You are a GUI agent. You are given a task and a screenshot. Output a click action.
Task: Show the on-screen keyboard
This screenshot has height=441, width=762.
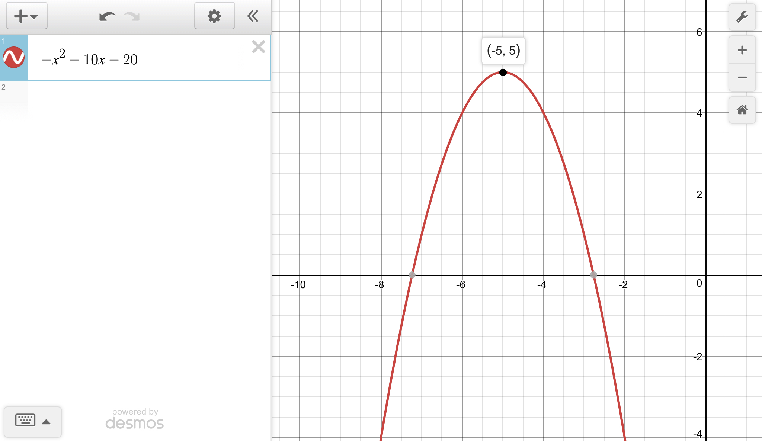coord(25,421)
